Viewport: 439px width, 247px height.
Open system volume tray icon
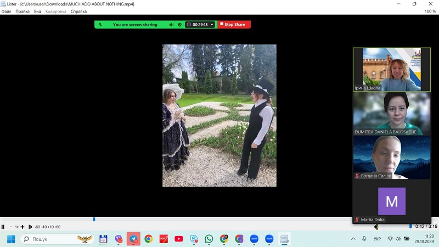pyautogui.click(x=398, y=239)
